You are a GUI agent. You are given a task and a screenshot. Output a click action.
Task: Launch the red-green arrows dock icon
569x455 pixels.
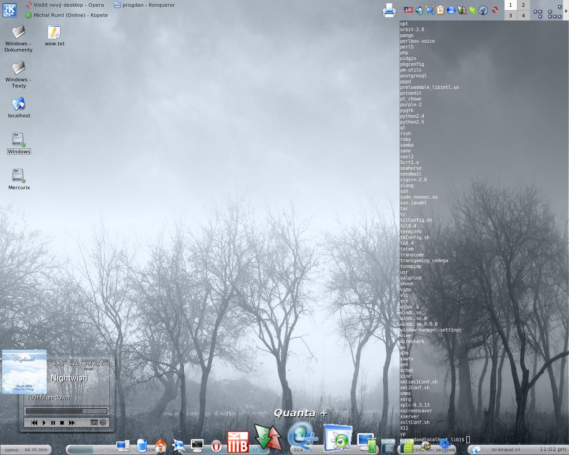tap(268, 437)
